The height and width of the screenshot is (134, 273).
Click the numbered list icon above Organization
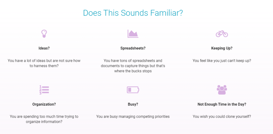pos(44,90)
